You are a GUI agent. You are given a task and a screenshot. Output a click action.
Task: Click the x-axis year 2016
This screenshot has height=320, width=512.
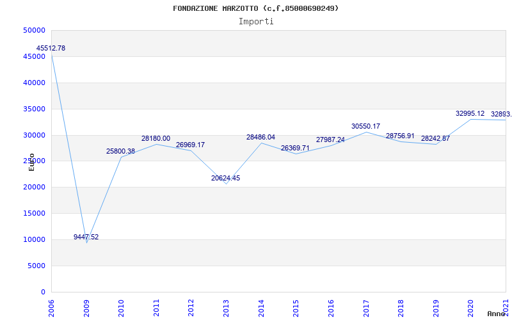click(331, 308)
